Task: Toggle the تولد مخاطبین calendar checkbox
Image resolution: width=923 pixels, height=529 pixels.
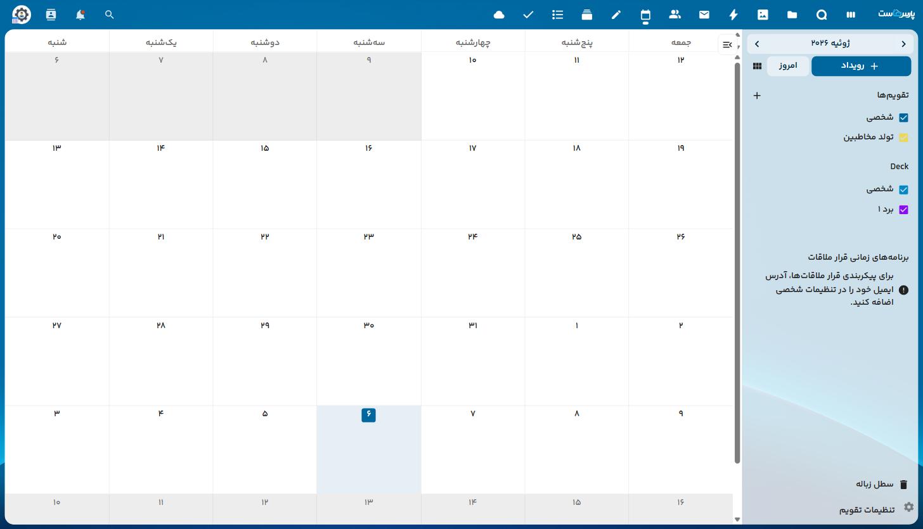Action: point(903,137)
